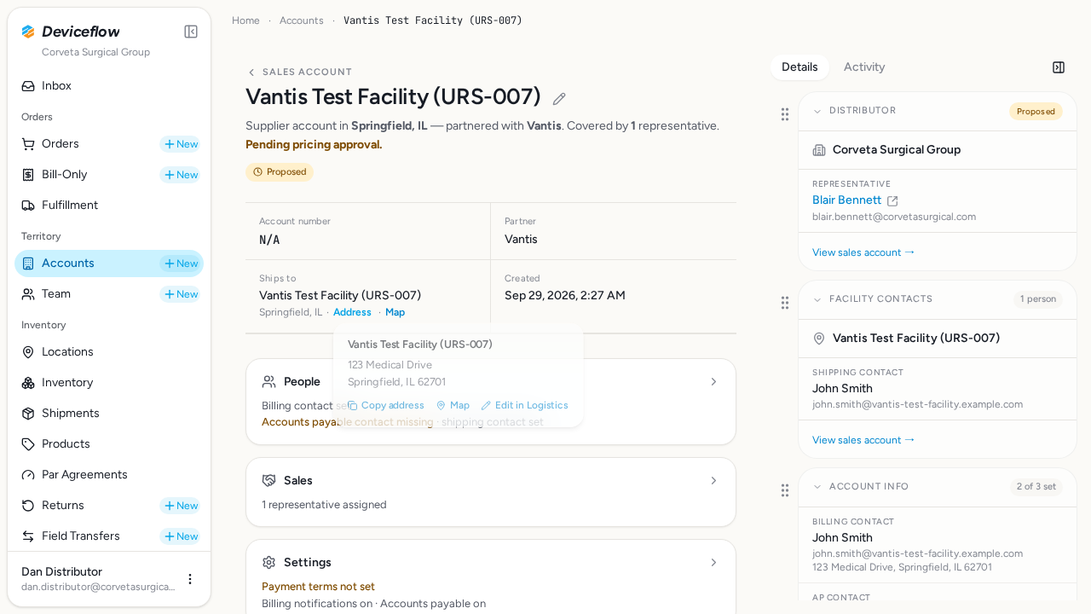Add new team member via New button
Viewport: 1091px width, 614px height.
tap(181, 294)
